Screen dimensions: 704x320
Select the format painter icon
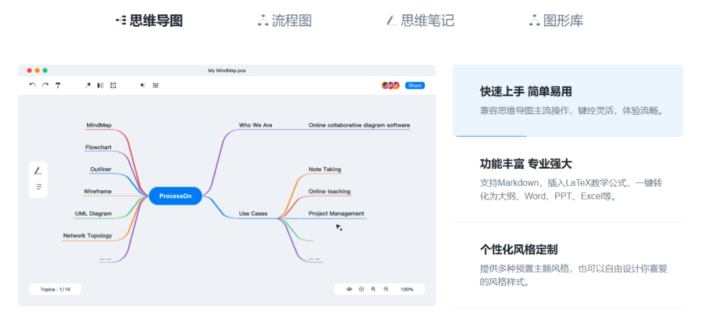tap(58, 85)
